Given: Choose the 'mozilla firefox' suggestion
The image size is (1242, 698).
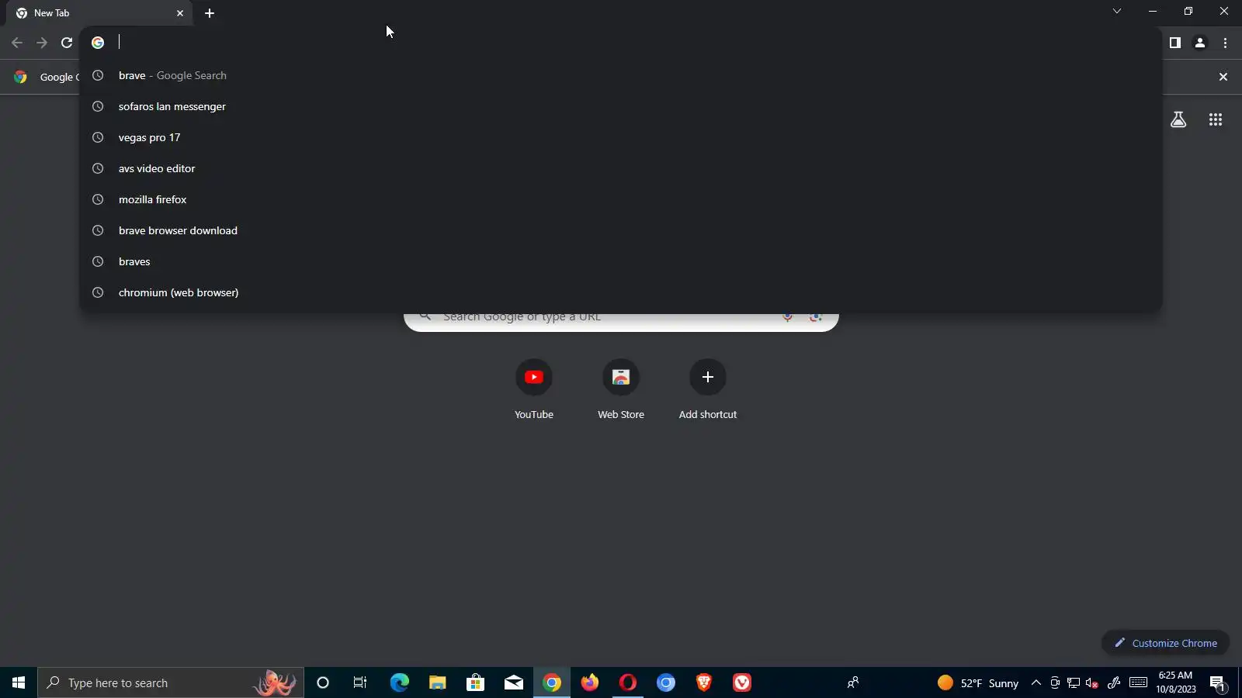Looking at the screenshot, I should pyautogui.click(x=621, y=199).
